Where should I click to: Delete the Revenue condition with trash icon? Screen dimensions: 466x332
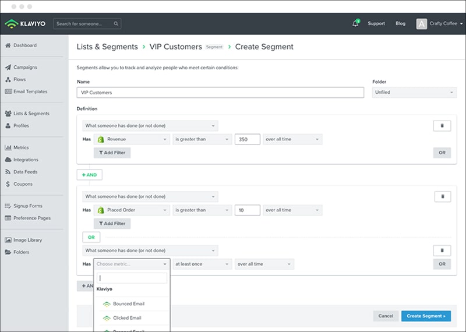click(442, 126)
